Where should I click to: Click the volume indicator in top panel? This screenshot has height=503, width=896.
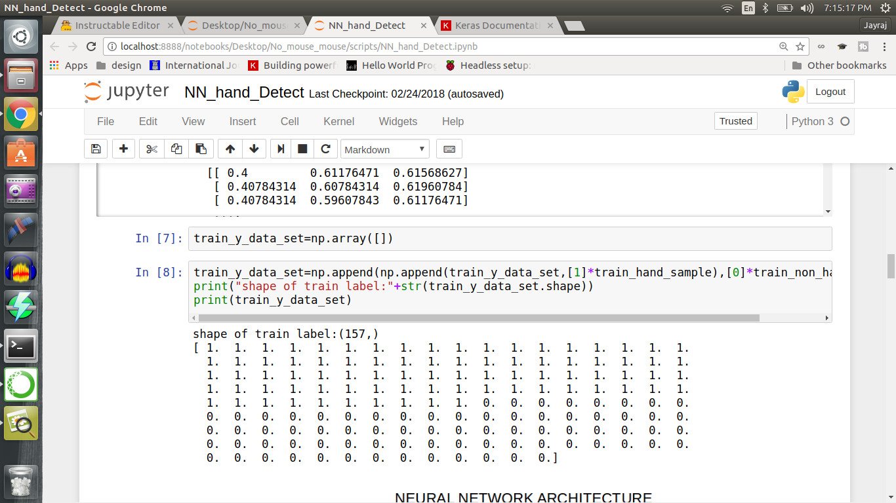[x=808, y=8]
